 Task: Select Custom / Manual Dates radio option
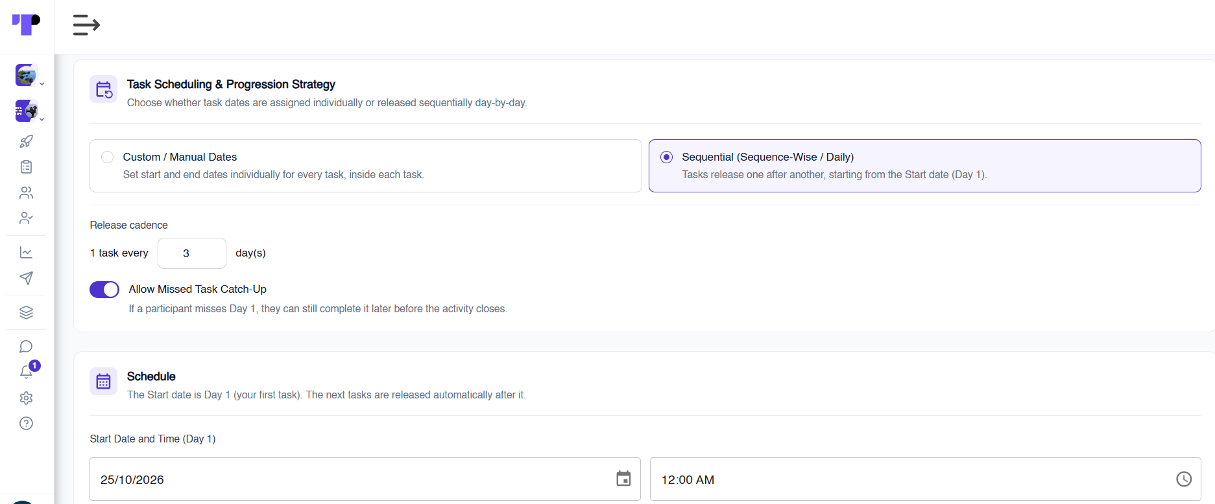pyautogui.click(x=108, y=157)
